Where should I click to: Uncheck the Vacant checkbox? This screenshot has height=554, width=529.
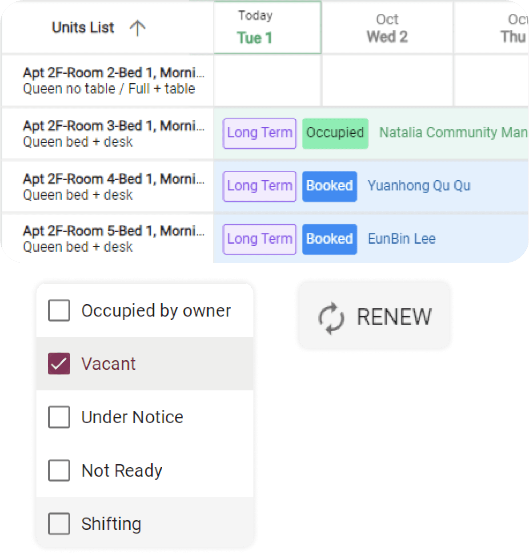[x=59, y=364]
